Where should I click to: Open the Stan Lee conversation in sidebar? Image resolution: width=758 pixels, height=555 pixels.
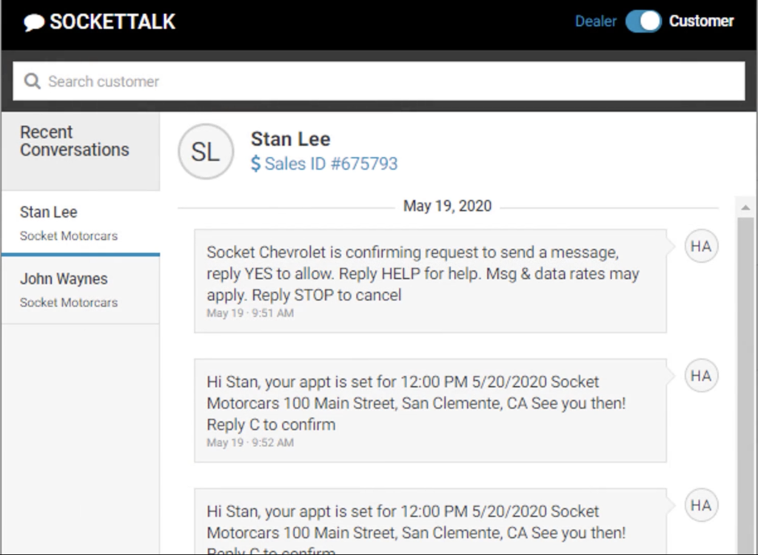(x=80, y=223)
